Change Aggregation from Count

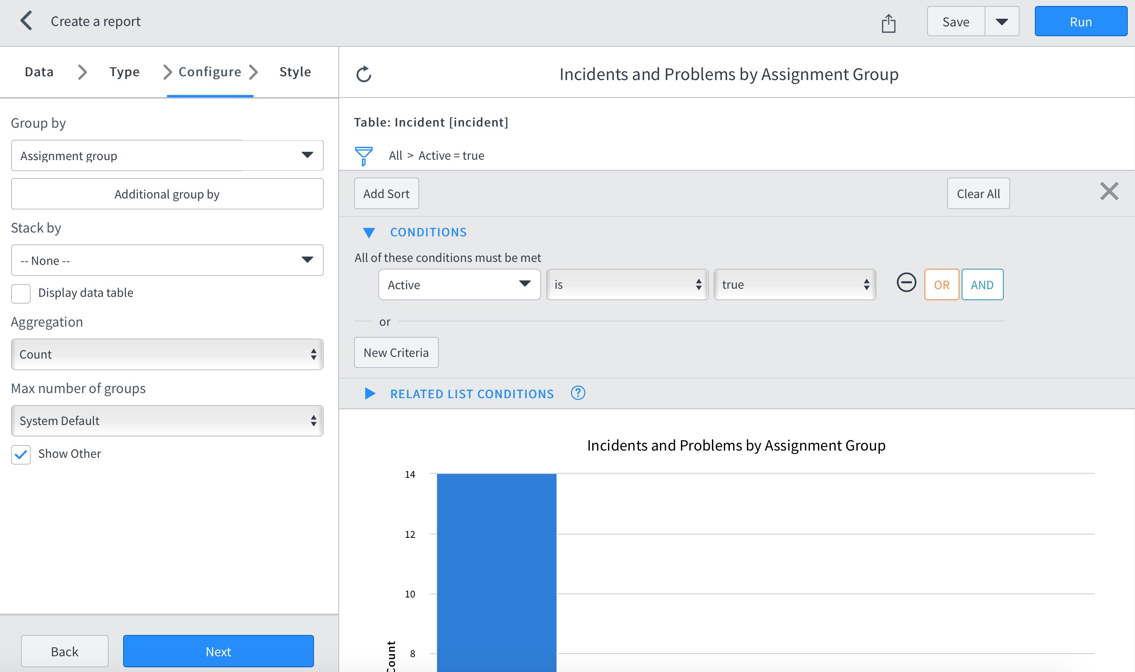[167, 354]
